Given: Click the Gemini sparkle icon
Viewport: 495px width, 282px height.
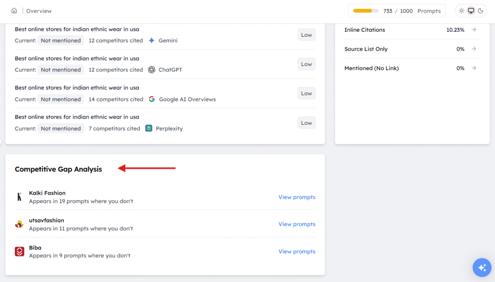Looking at the screenshot, I should coord(151,41).
